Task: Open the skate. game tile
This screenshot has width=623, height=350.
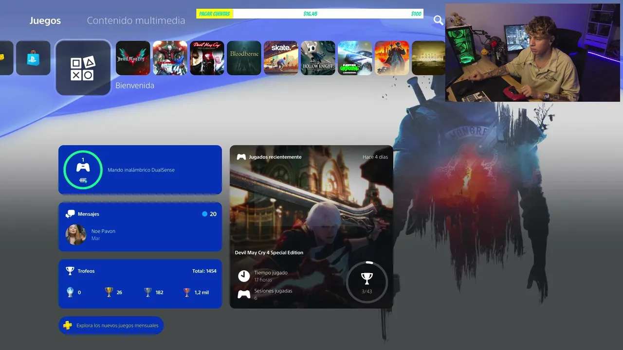Action: click(x=281, y=58)
